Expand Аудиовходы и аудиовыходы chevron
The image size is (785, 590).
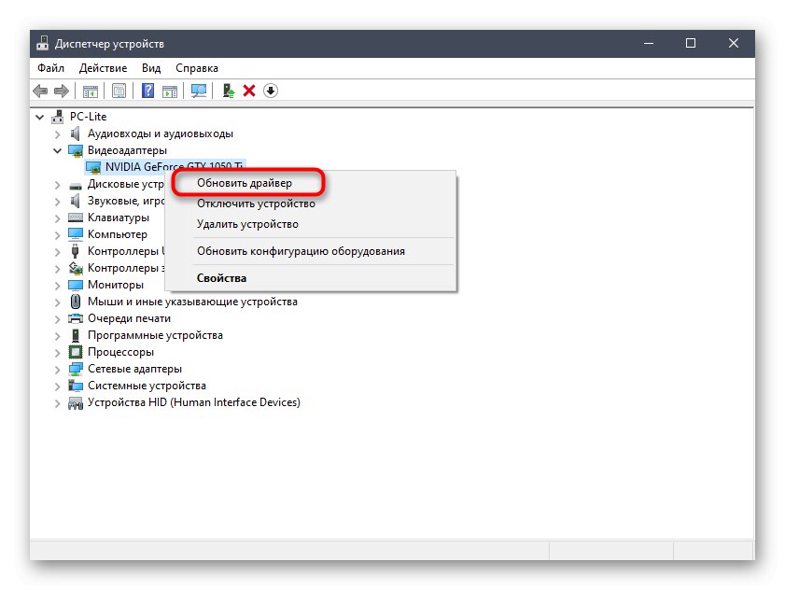58,134
